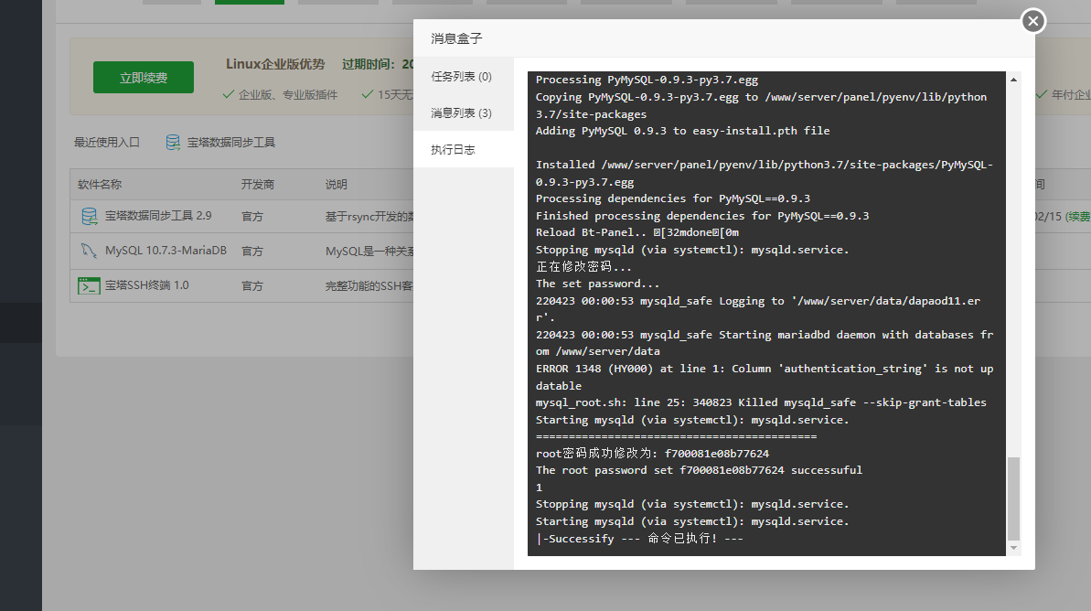
Task: Open 宝塔数据同步工具 2.9 in software list
Action: 158,216
